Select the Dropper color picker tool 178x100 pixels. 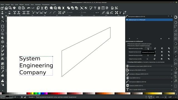click(3, 72)
